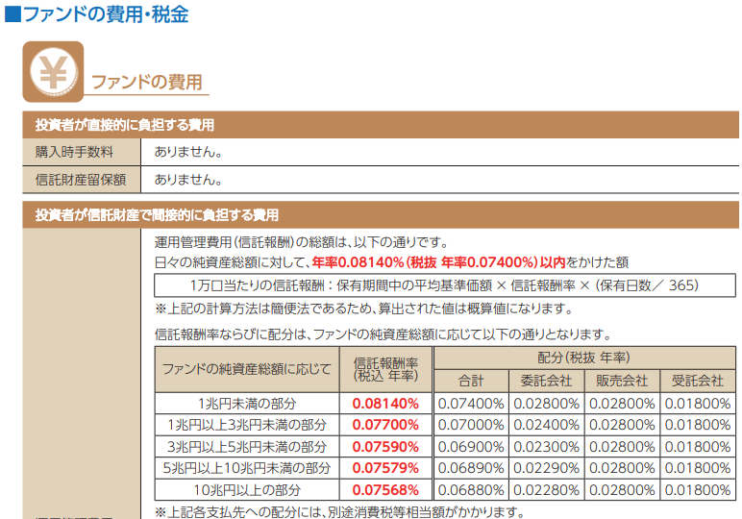Click the 購入時手数料 row label

pyautogui.click(x=75, y=152)
